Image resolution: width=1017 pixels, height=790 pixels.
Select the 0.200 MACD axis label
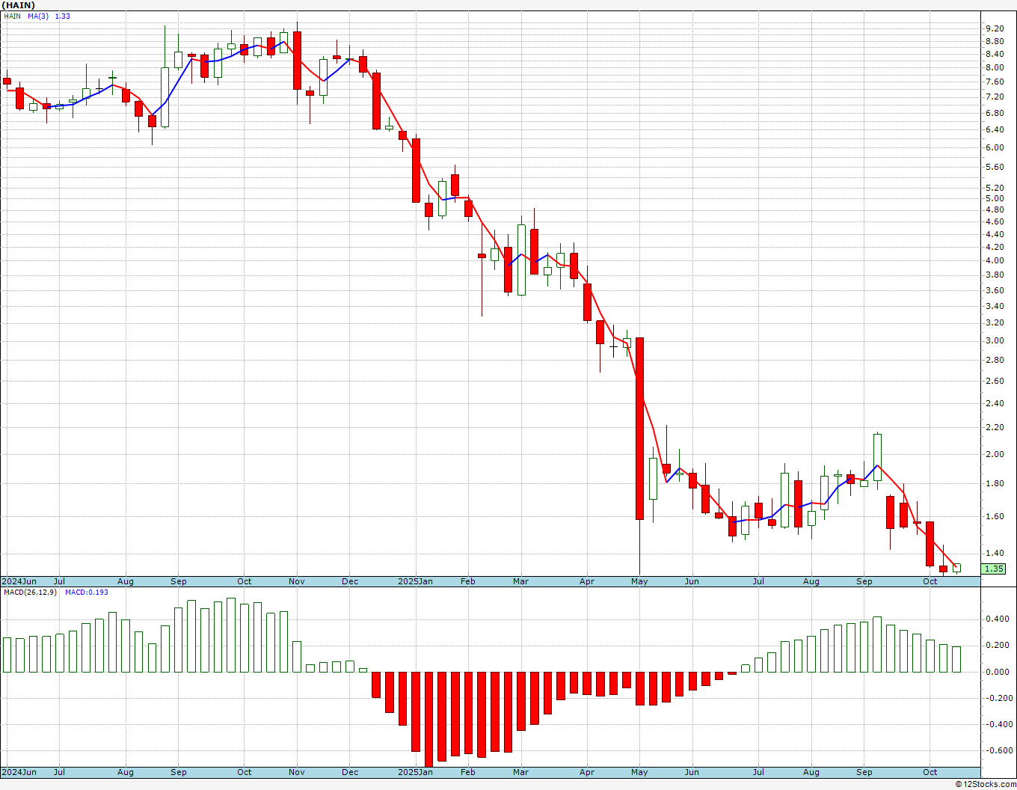pyautogui.click(x=997, y=645)
